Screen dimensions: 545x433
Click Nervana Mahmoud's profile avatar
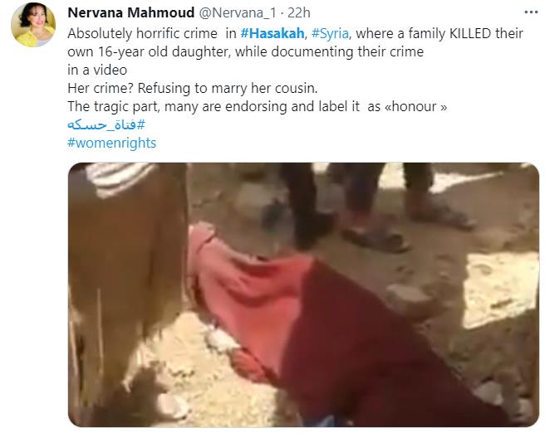[33, 25]
